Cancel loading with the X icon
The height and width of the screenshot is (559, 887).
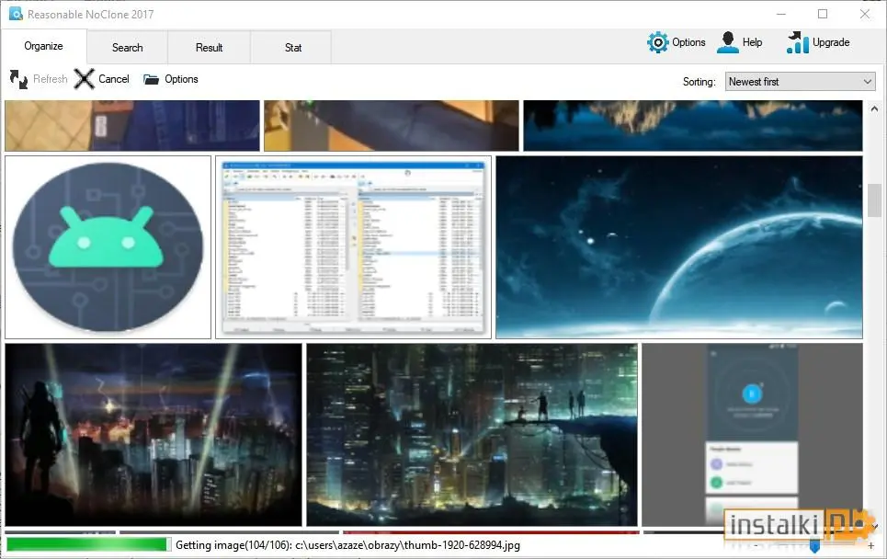click(84, 79)
